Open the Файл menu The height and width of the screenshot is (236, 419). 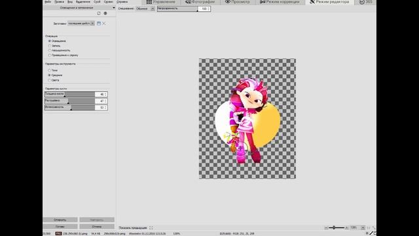pos(48,1)
